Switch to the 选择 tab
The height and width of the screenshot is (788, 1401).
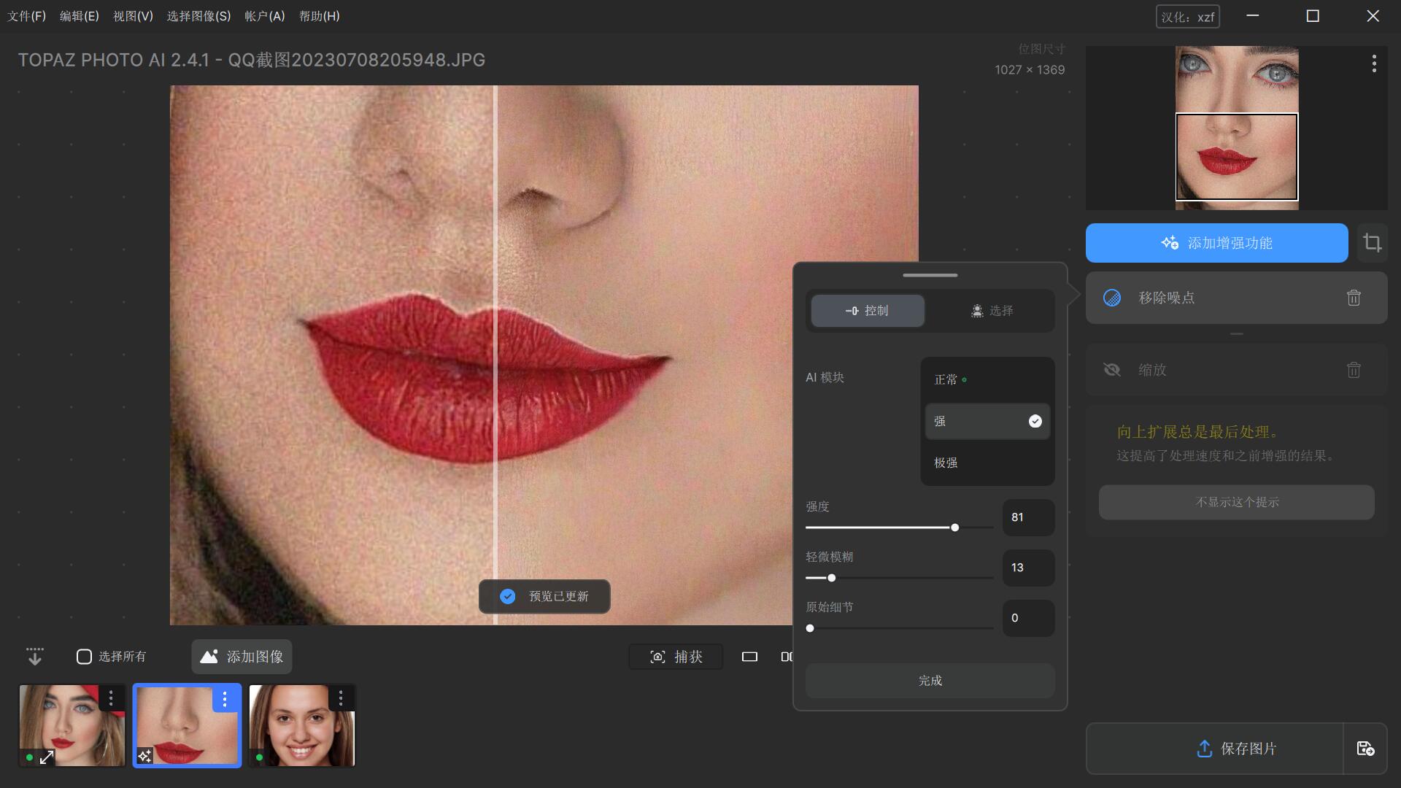992,311
